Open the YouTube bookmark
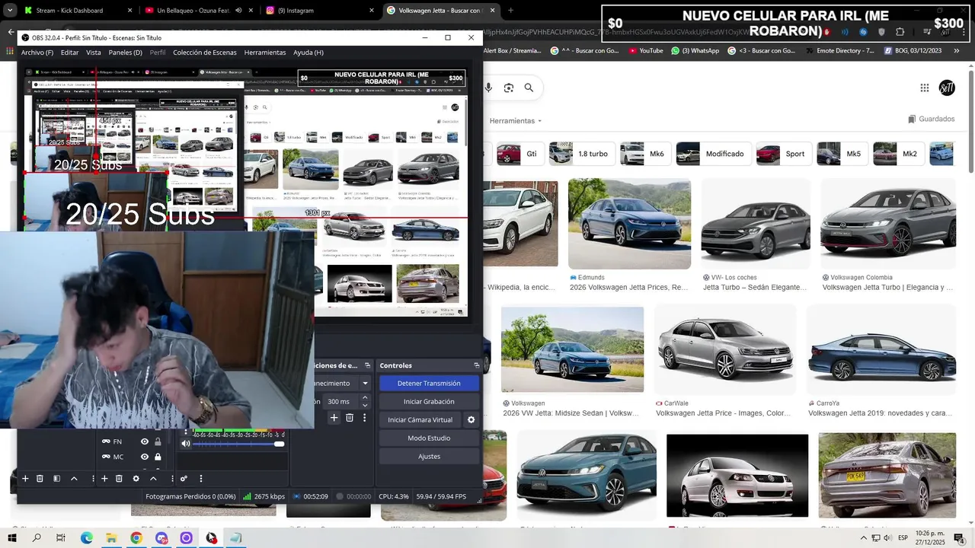 pos(645,50)
